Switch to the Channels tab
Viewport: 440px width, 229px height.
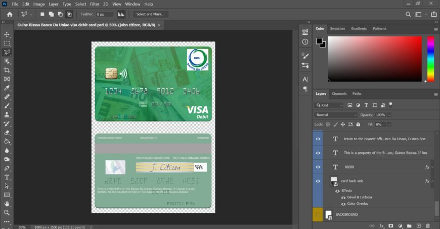339,94
